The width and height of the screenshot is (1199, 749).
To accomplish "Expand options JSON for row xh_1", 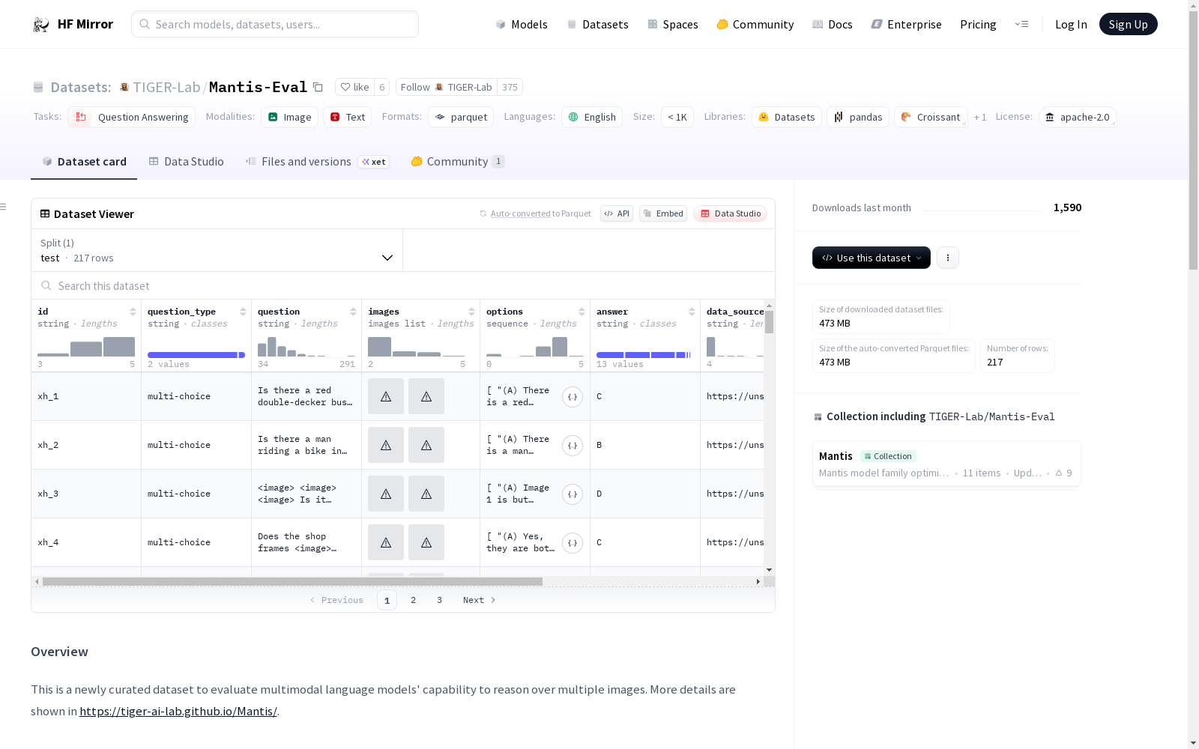I will click(573, 397).
